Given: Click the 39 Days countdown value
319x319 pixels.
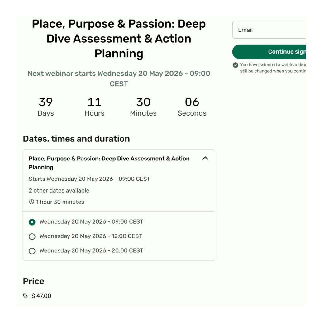Looking at the screenshot, I should (45, 102).
